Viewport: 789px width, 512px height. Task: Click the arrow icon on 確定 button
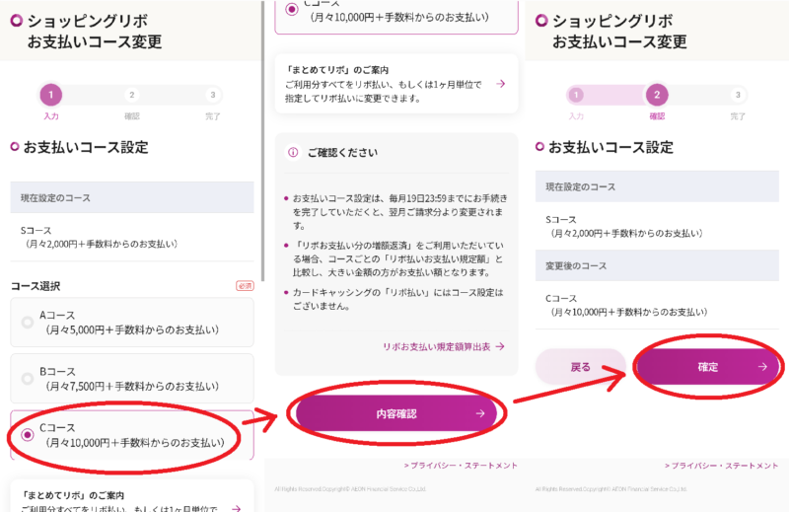762,367
